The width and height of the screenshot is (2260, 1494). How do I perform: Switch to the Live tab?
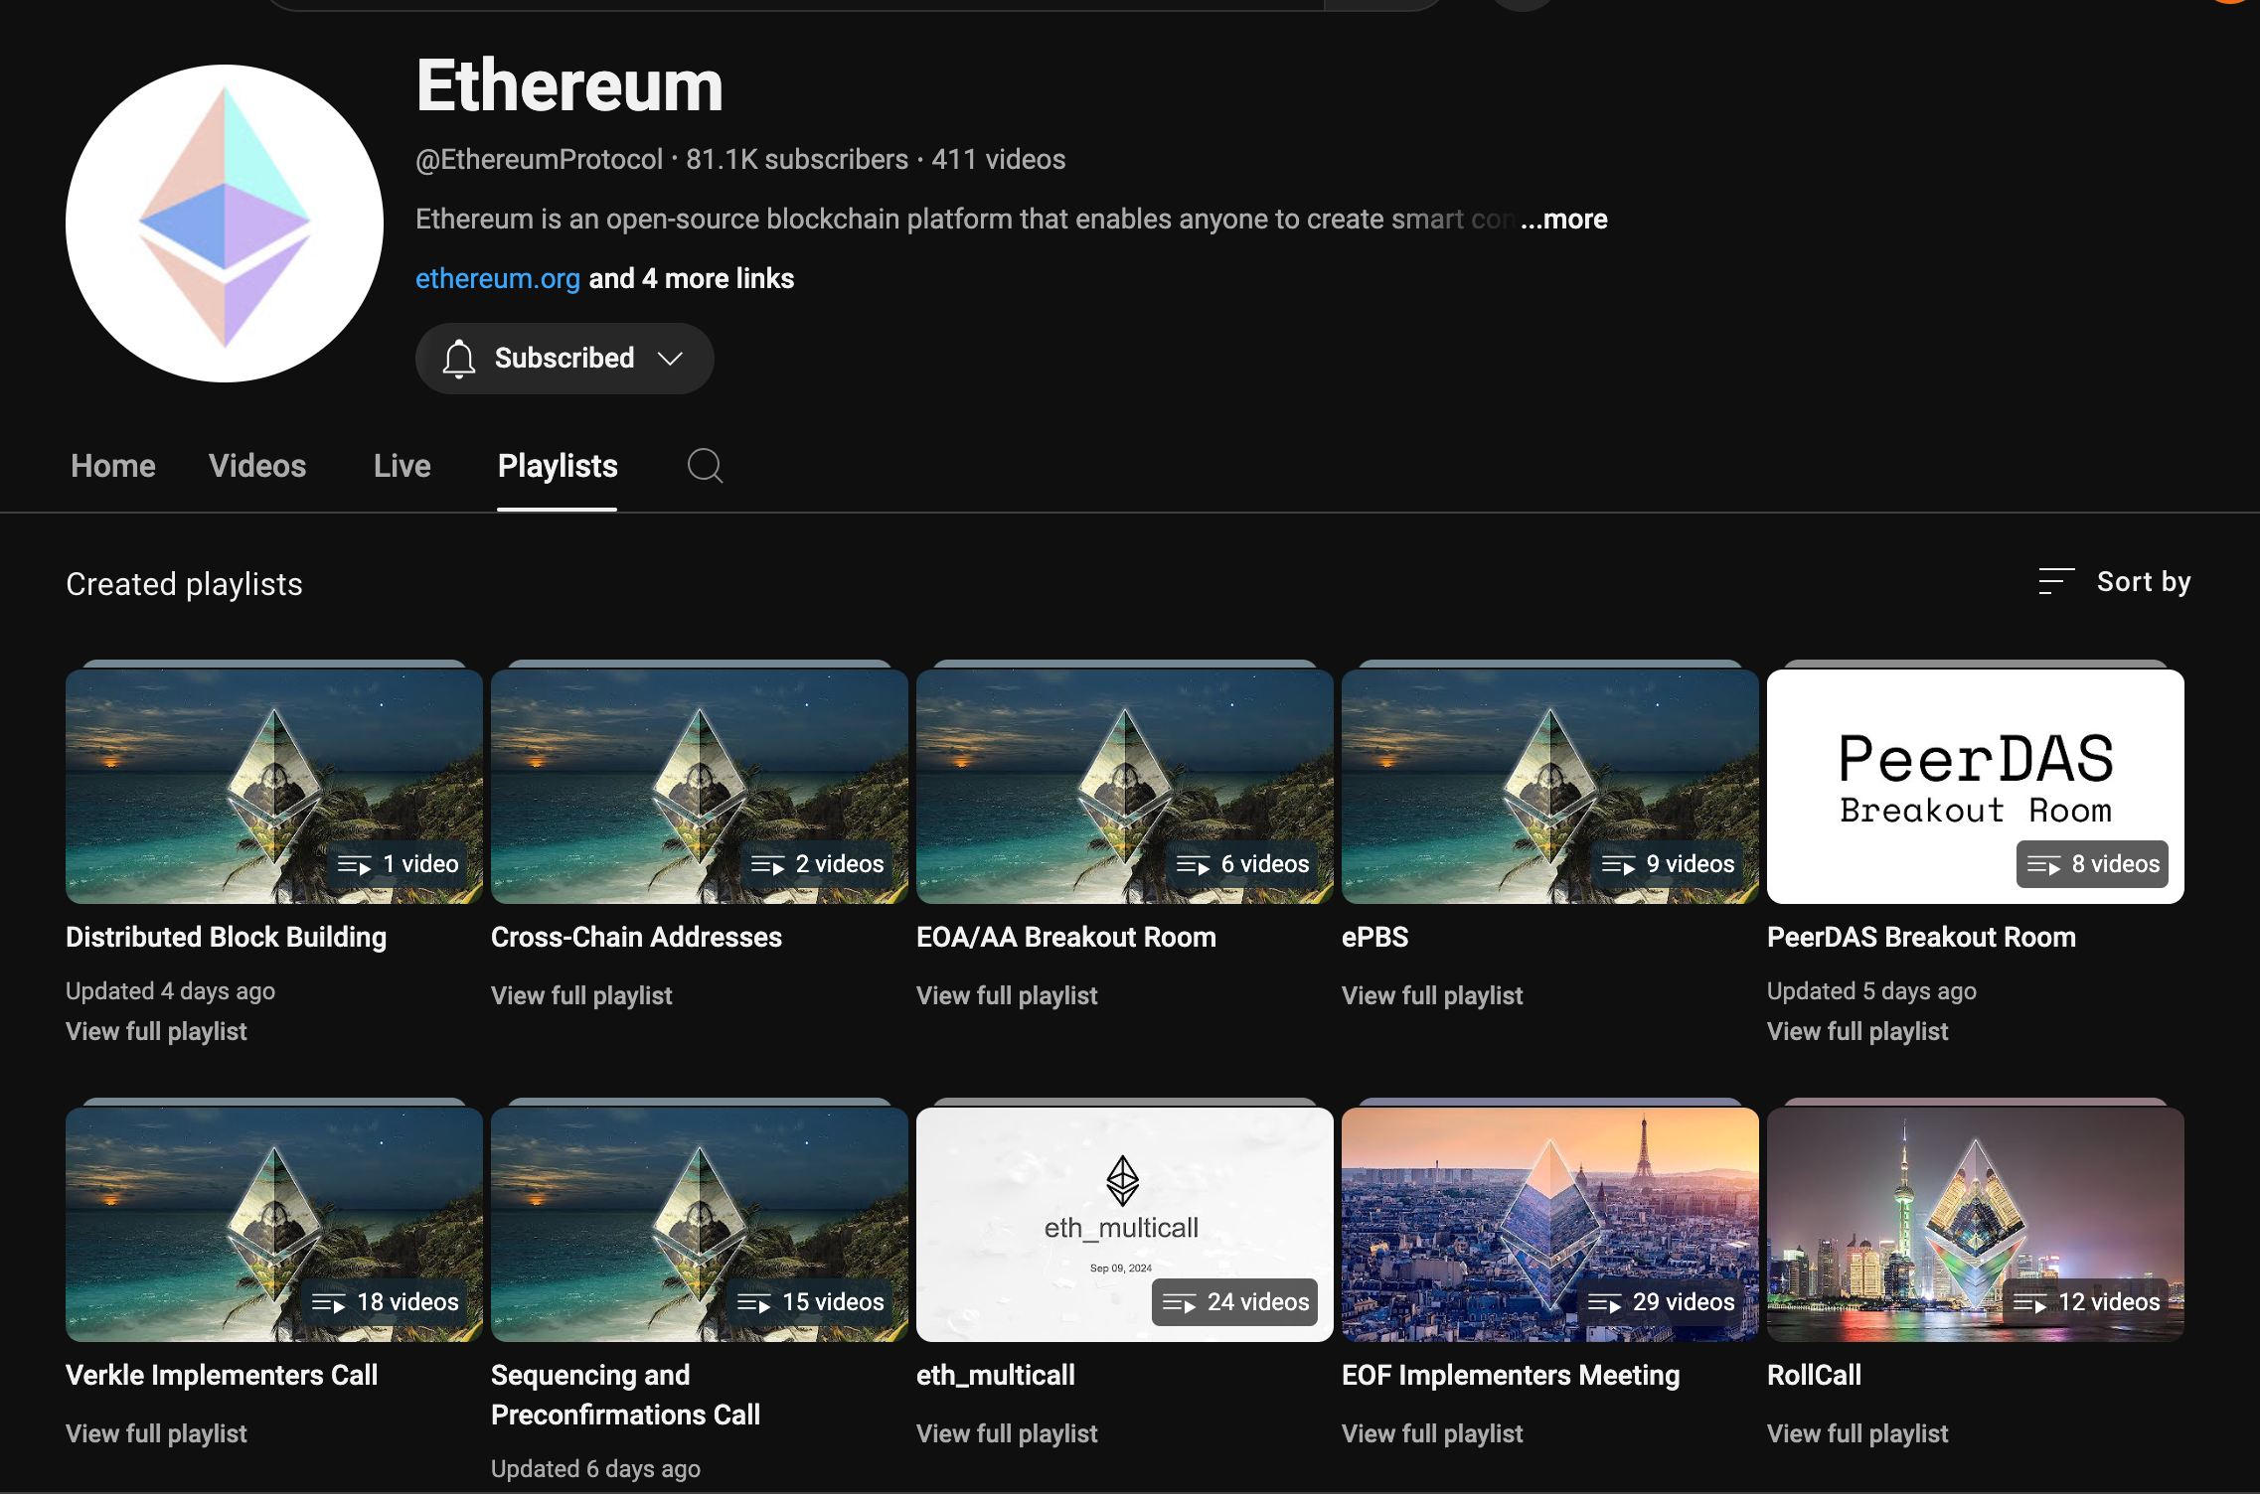(402, 466)
